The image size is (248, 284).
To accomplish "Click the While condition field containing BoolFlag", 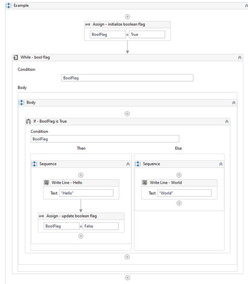I will tap(127, 78).
